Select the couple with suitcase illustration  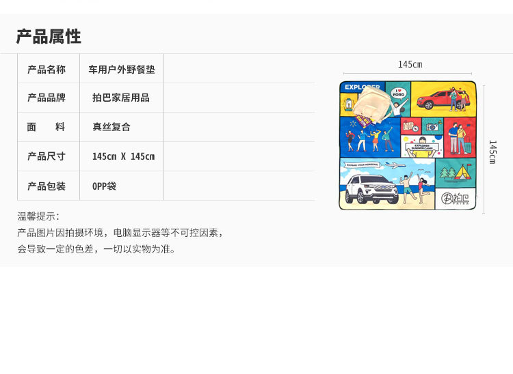[459, 139]
